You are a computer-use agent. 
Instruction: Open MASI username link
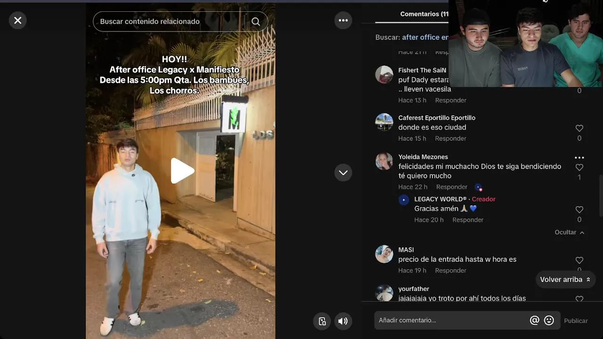coord(406,250)
